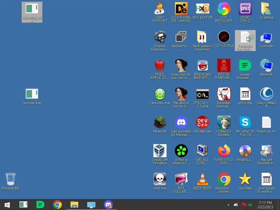
Task: Select the BREAKING BAD BIT... Angry Birds icon
Action: [202, 69]
